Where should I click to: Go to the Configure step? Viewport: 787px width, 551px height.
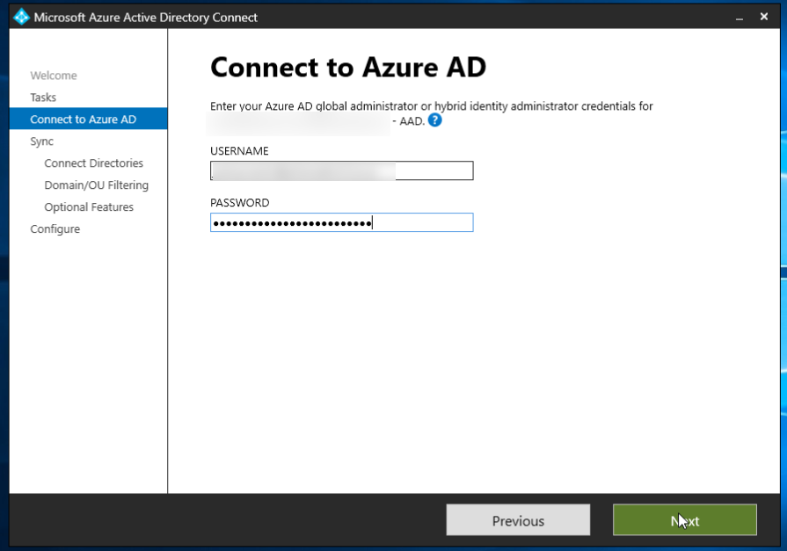click(55, 229)
